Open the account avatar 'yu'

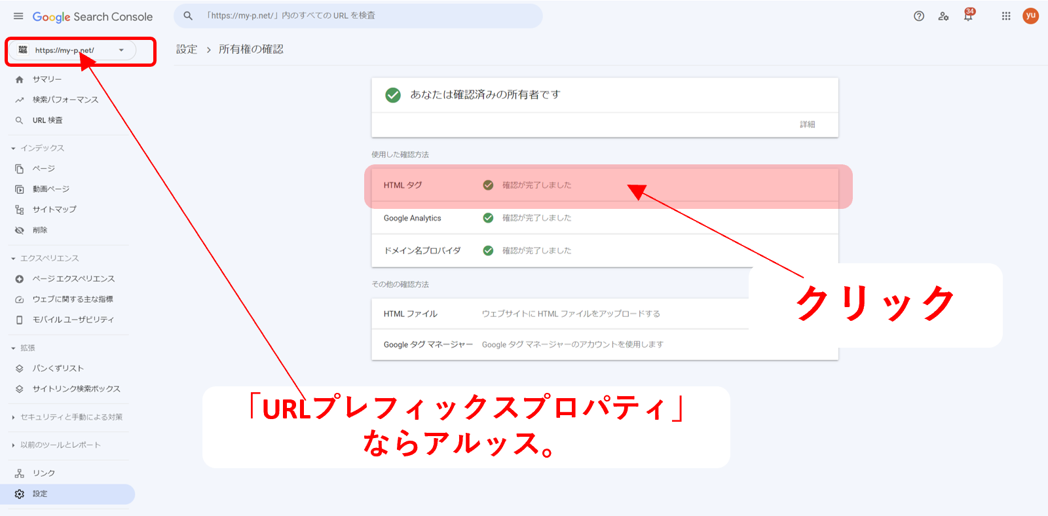1031,16
